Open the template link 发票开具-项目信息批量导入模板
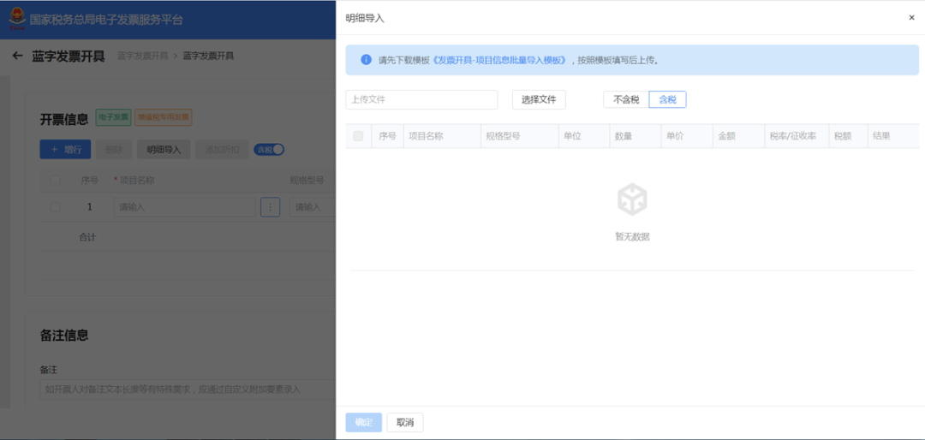925x440 pixels. pyautogui.click(x=500, y=61)
